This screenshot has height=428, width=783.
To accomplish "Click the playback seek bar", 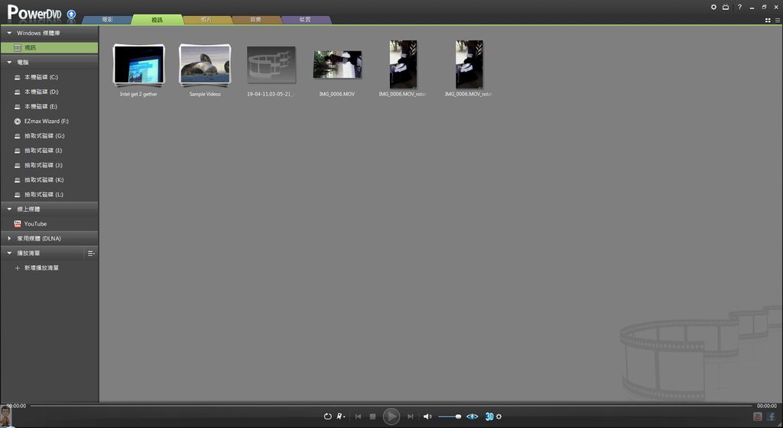I will [391, 406].
